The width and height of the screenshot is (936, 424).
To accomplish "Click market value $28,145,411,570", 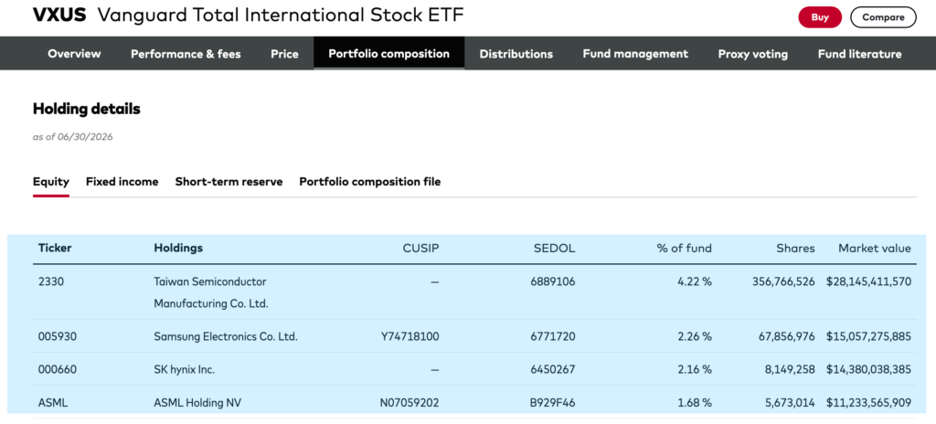I will 868,281.
